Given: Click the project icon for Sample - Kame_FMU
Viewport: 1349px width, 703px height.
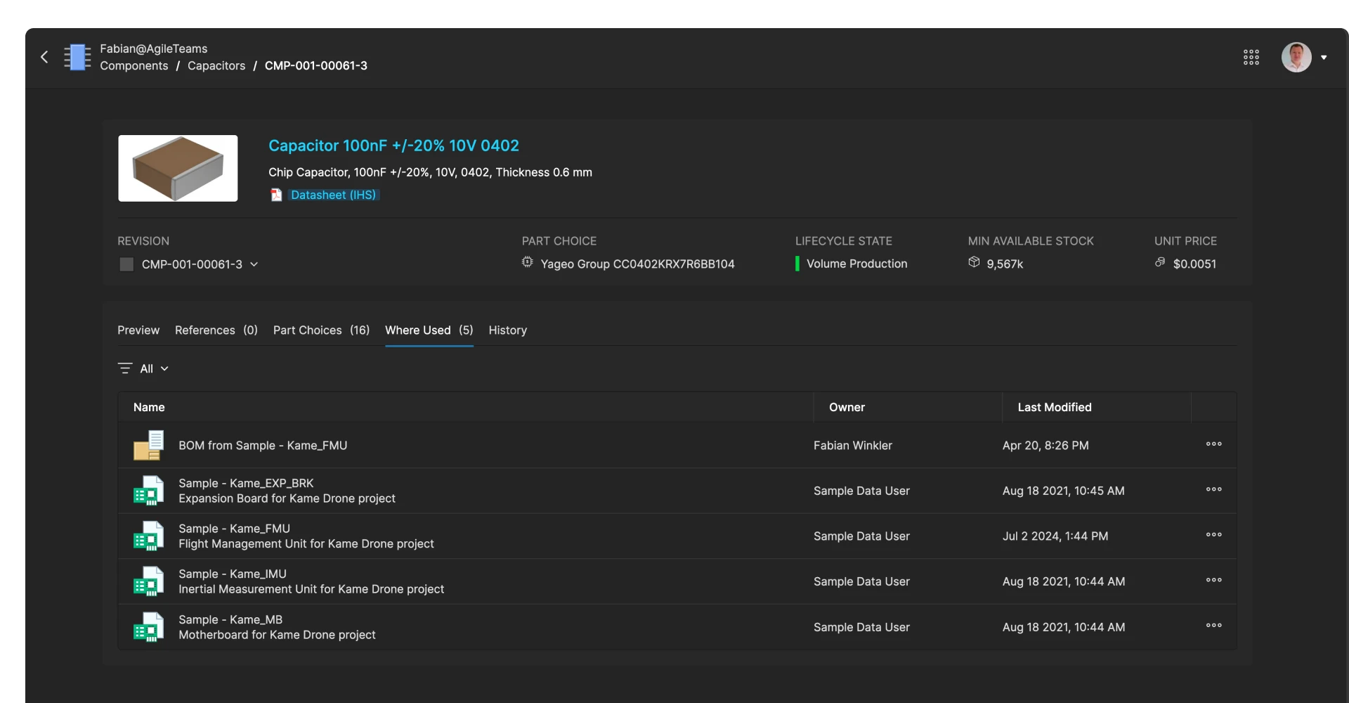Looking at the screenshot, I should [x=149, y=536].
